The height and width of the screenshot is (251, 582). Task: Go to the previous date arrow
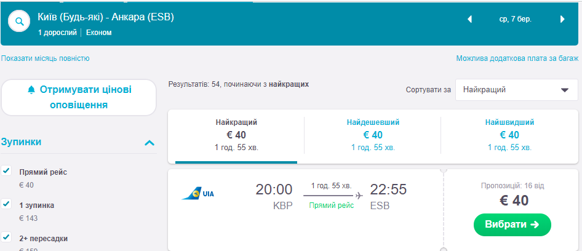(470, 19)
